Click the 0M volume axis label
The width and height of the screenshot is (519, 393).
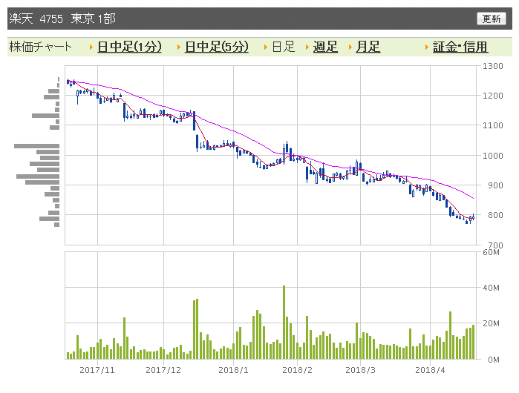[x=494, y=360]
